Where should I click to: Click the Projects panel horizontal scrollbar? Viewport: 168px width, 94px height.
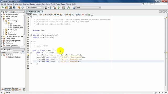12,47
